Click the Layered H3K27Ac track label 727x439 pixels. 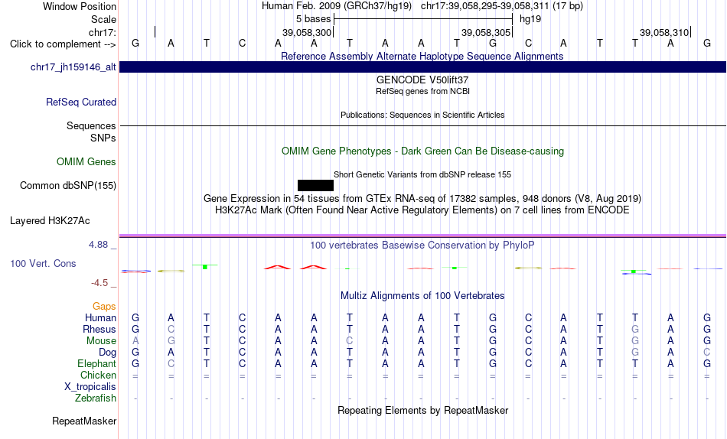point(50,221)
